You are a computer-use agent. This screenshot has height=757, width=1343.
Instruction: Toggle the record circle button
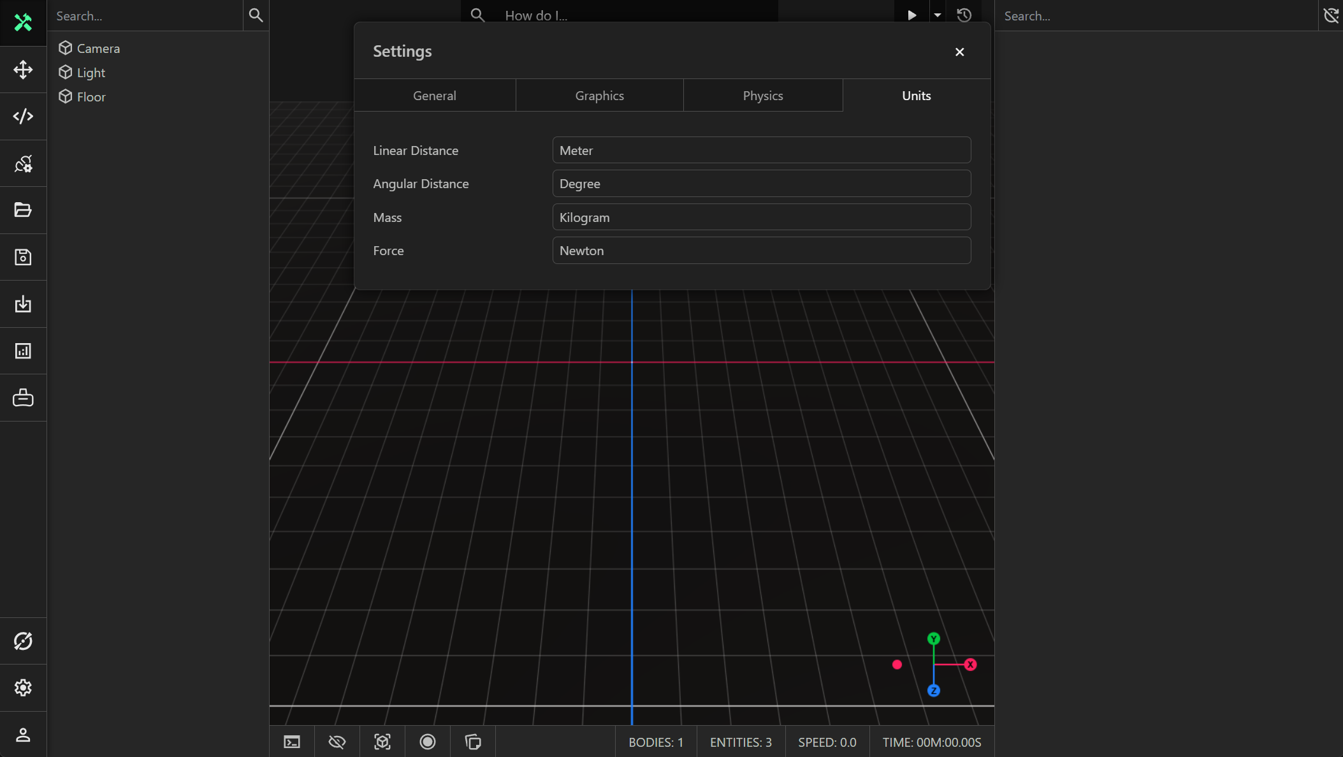click(428, 742)
